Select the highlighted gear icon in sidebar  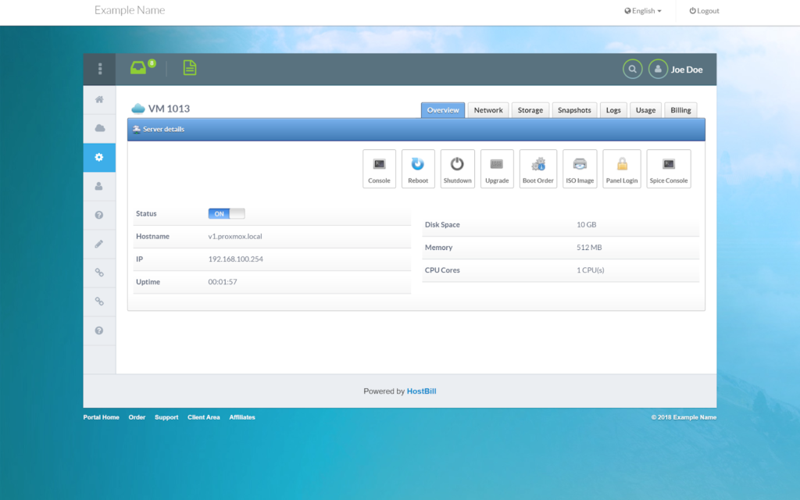pos(99,157)
